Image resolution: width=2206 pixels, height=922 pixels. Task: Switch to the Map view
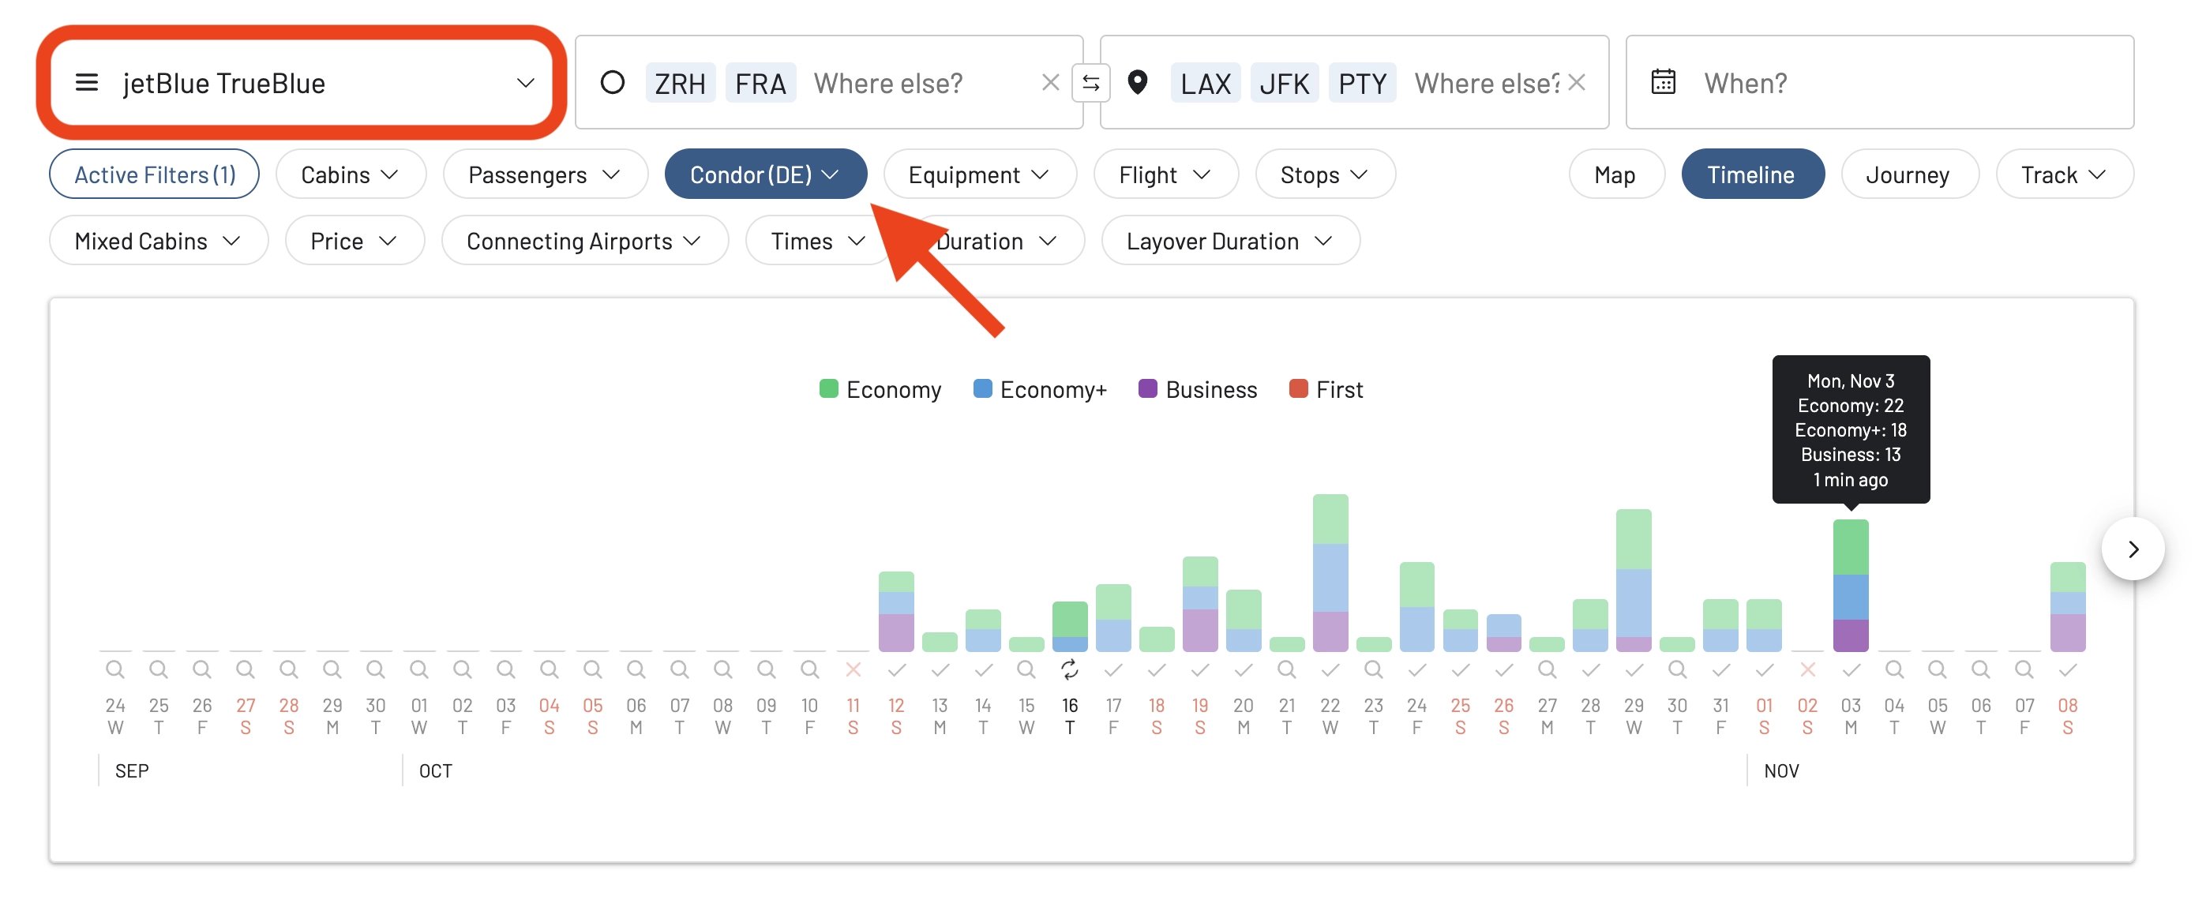[x=1616, y=174]
